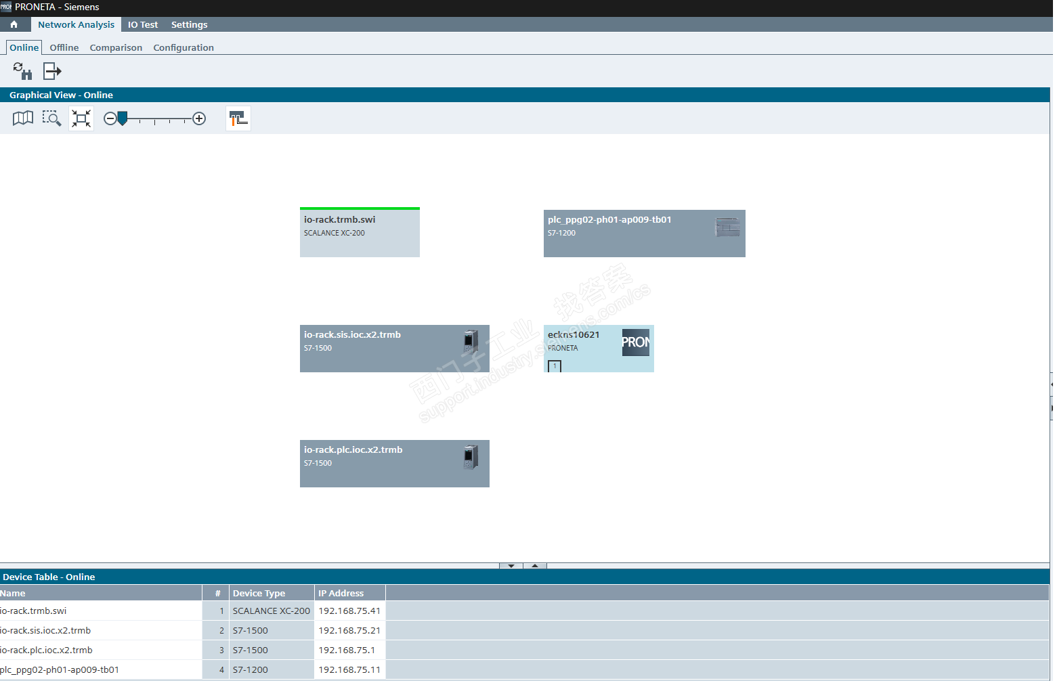Click IP address 192.168.75.21
This screenshot has height=685, width=1055.
[349, 630]
